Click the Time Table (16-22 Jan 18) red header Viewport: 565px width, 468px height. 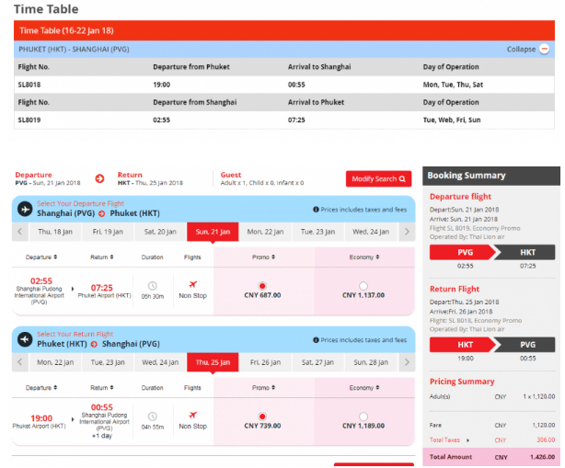pyautogui.click(x=284, y=30)
